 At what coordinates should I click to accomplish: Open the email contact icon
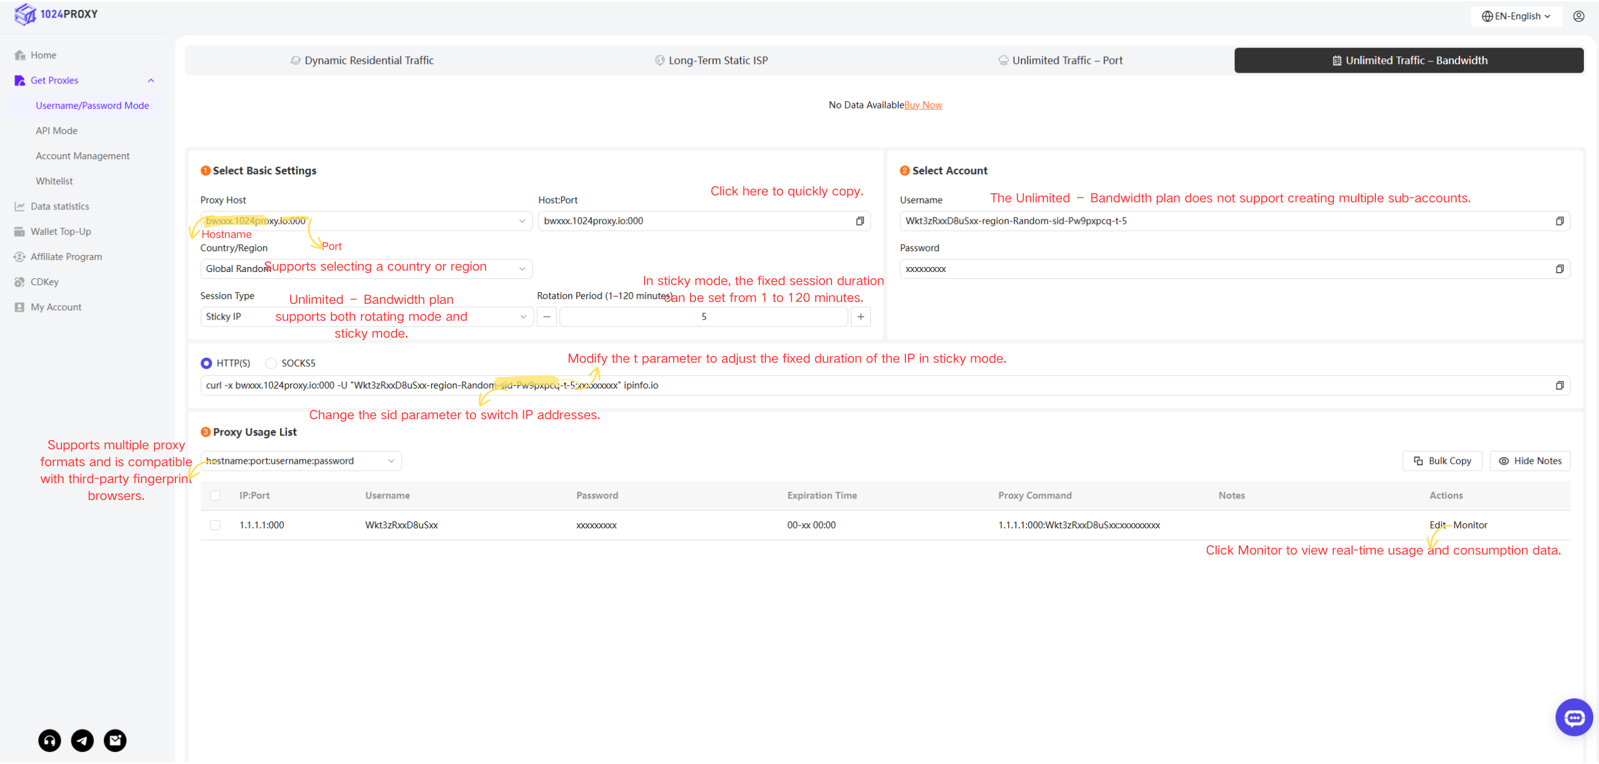115,740
